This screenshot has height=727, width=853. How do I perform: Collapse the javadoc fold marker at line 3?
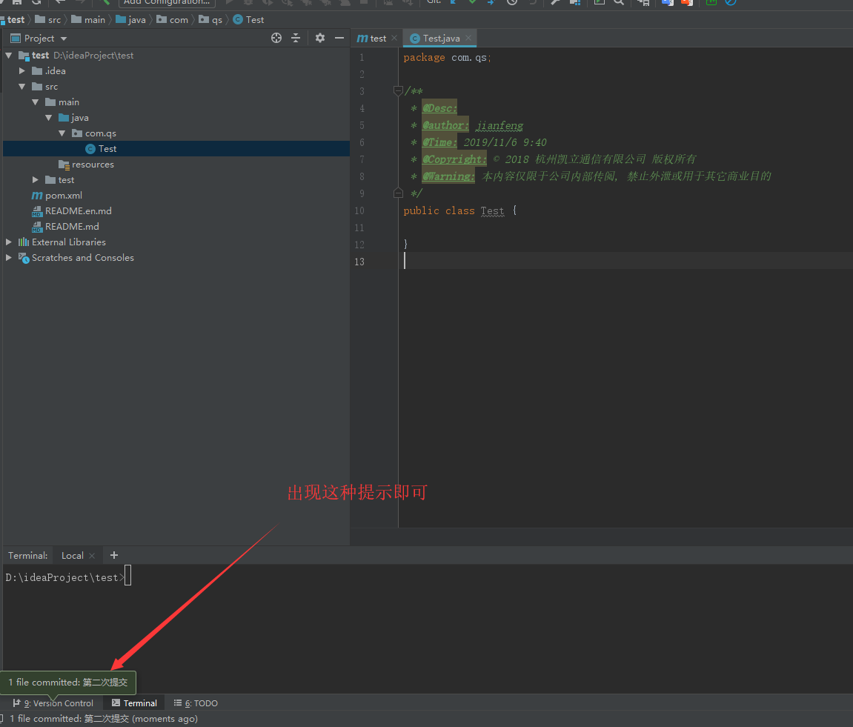pyautogui.click(x=398, y=90)
